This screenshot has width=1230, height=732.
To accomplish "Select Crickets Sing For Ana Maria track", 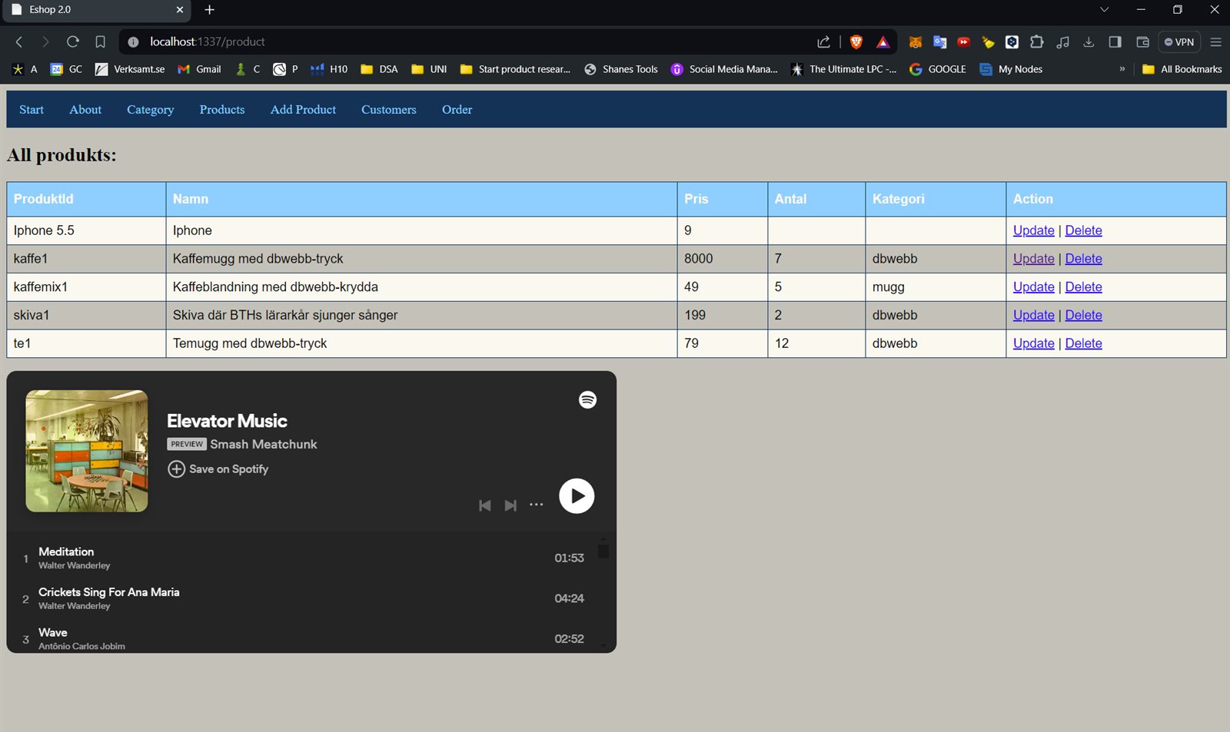I will coord(311,598).
